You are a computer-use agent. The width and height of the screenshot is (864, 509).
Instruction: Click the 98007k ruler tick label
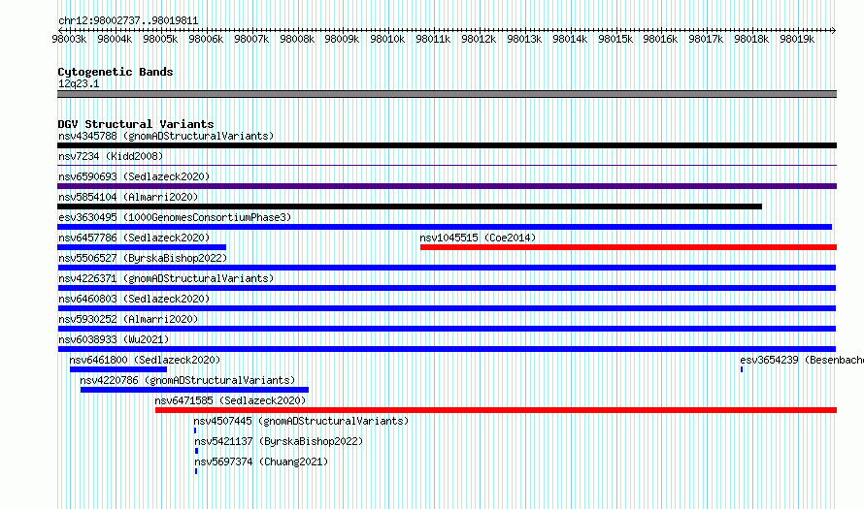coord(251,39)
